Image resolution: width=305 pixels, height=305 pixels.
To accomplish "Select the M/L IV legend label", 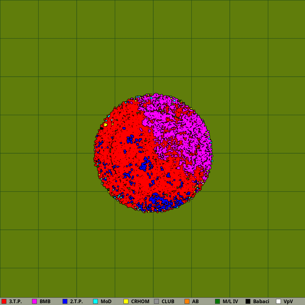I will tap(230, 301).
